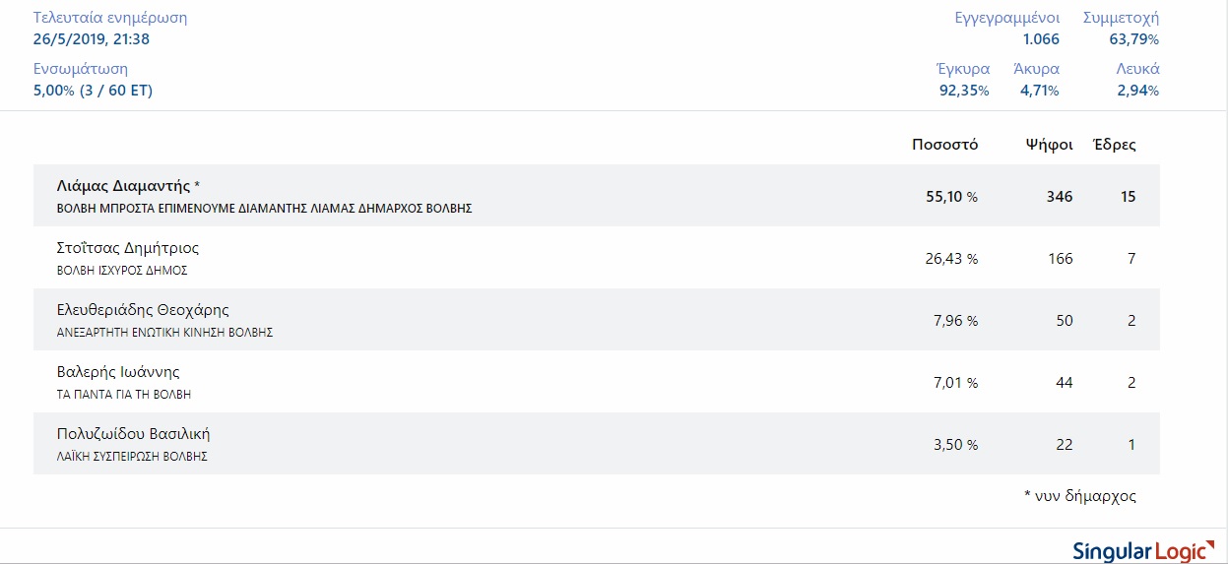The width and height of the screenshot is (1228, 564).
Task: Select the Άκυρα 4,71% figure
Action: (1039, 91)
